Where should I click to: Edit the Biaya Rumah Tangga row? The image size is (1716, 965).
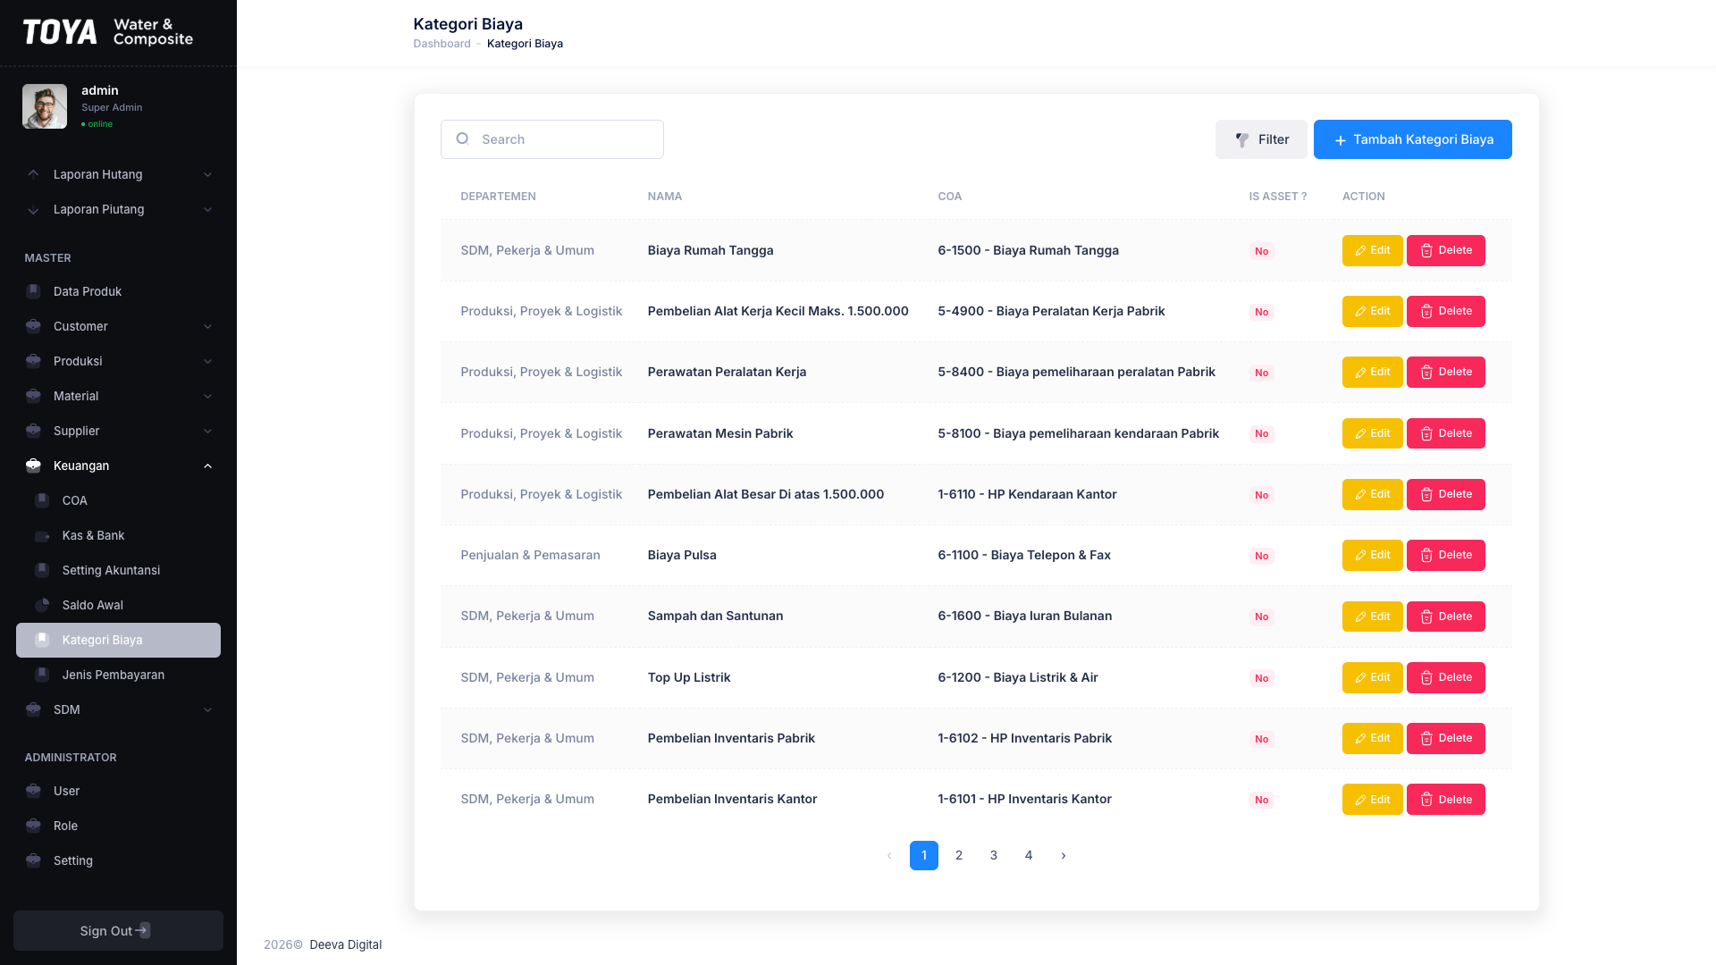[x=1372, y=250]
